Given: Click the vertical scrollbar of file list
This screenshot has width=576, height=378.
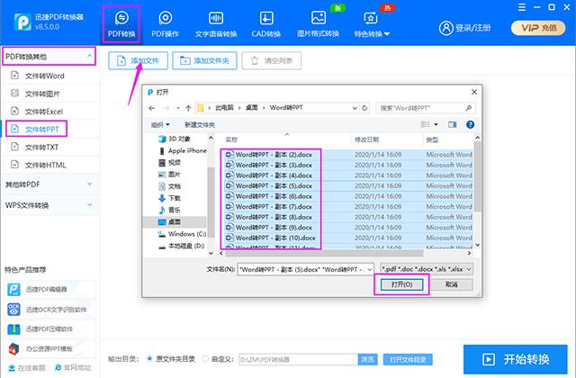Looking at the screenshot, I should pyautogui.click(x=478, y=176).
